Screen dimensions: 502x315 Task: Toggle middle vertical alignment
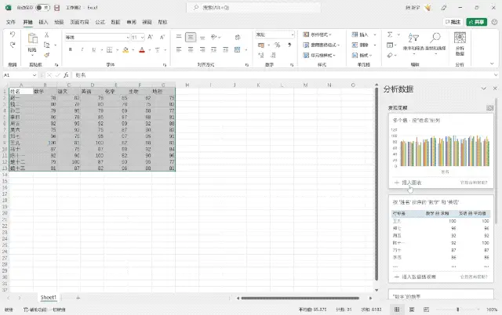point(191,37)
